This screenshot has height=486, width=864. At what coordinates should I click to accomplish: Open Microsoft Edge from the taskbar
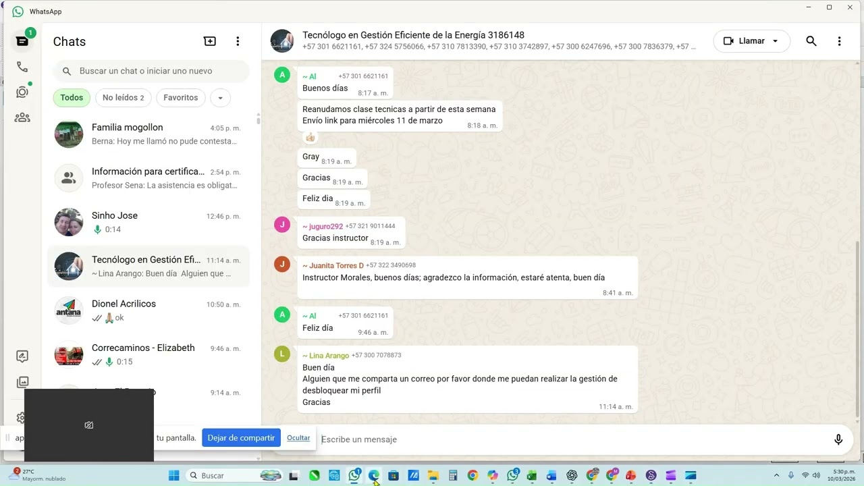(374, 475)
